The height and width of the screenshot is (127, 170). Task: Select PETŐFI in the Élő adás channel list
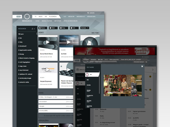[89, 101]
